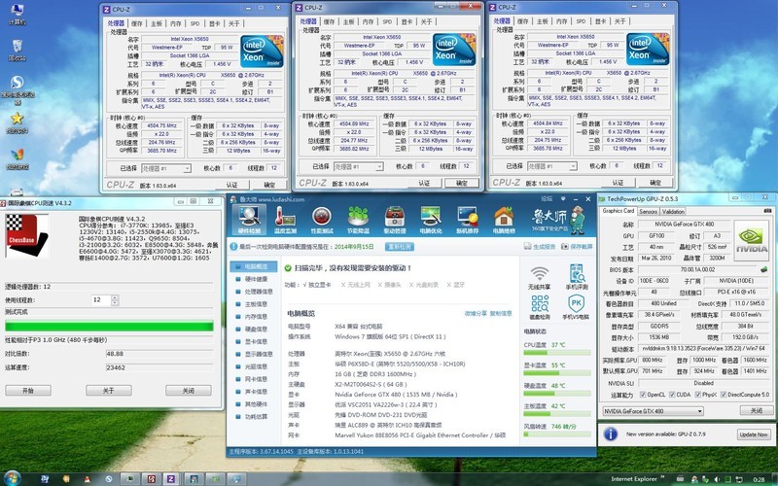
Task: Click Intel Xeon logo in rightmost CPU-Z
Action: pos(648,50)
